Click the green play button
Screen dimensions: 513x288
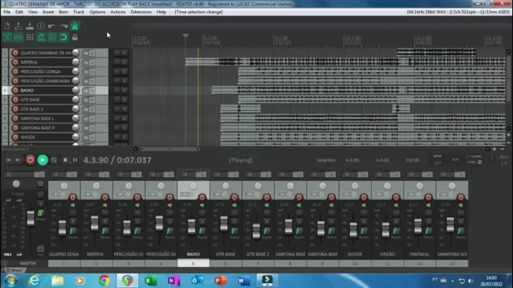(x=42, y=160)
